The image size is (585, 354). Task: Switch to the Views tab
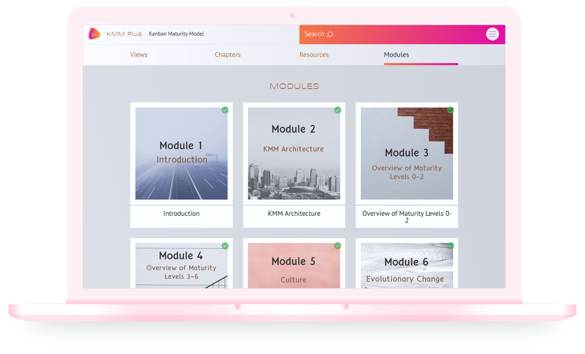click(139, 54)
